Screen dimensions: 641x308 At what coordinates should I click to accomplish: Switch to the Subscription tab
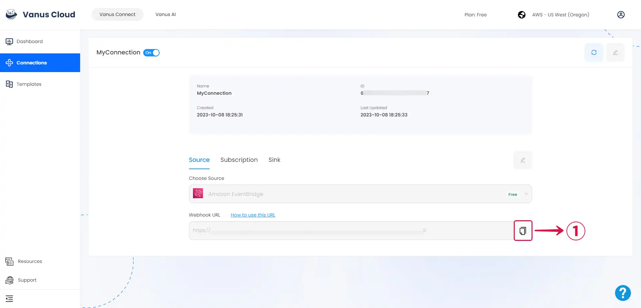239,160
